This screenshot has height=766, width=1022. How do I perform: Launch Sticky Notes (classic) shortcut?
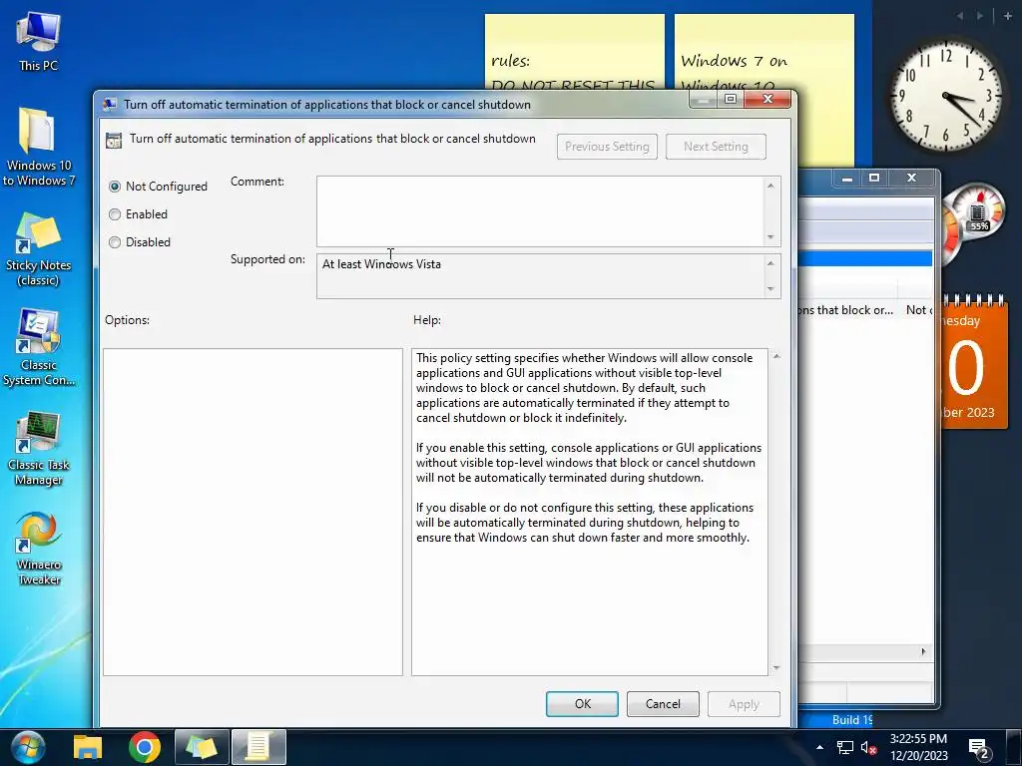(x=38, y=250)
